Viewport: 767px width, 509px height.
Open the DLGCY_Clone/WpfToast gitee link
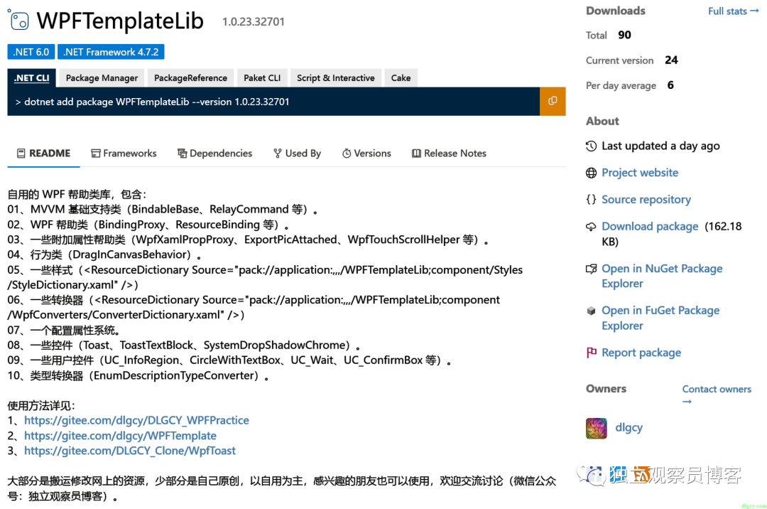point(130,451)
